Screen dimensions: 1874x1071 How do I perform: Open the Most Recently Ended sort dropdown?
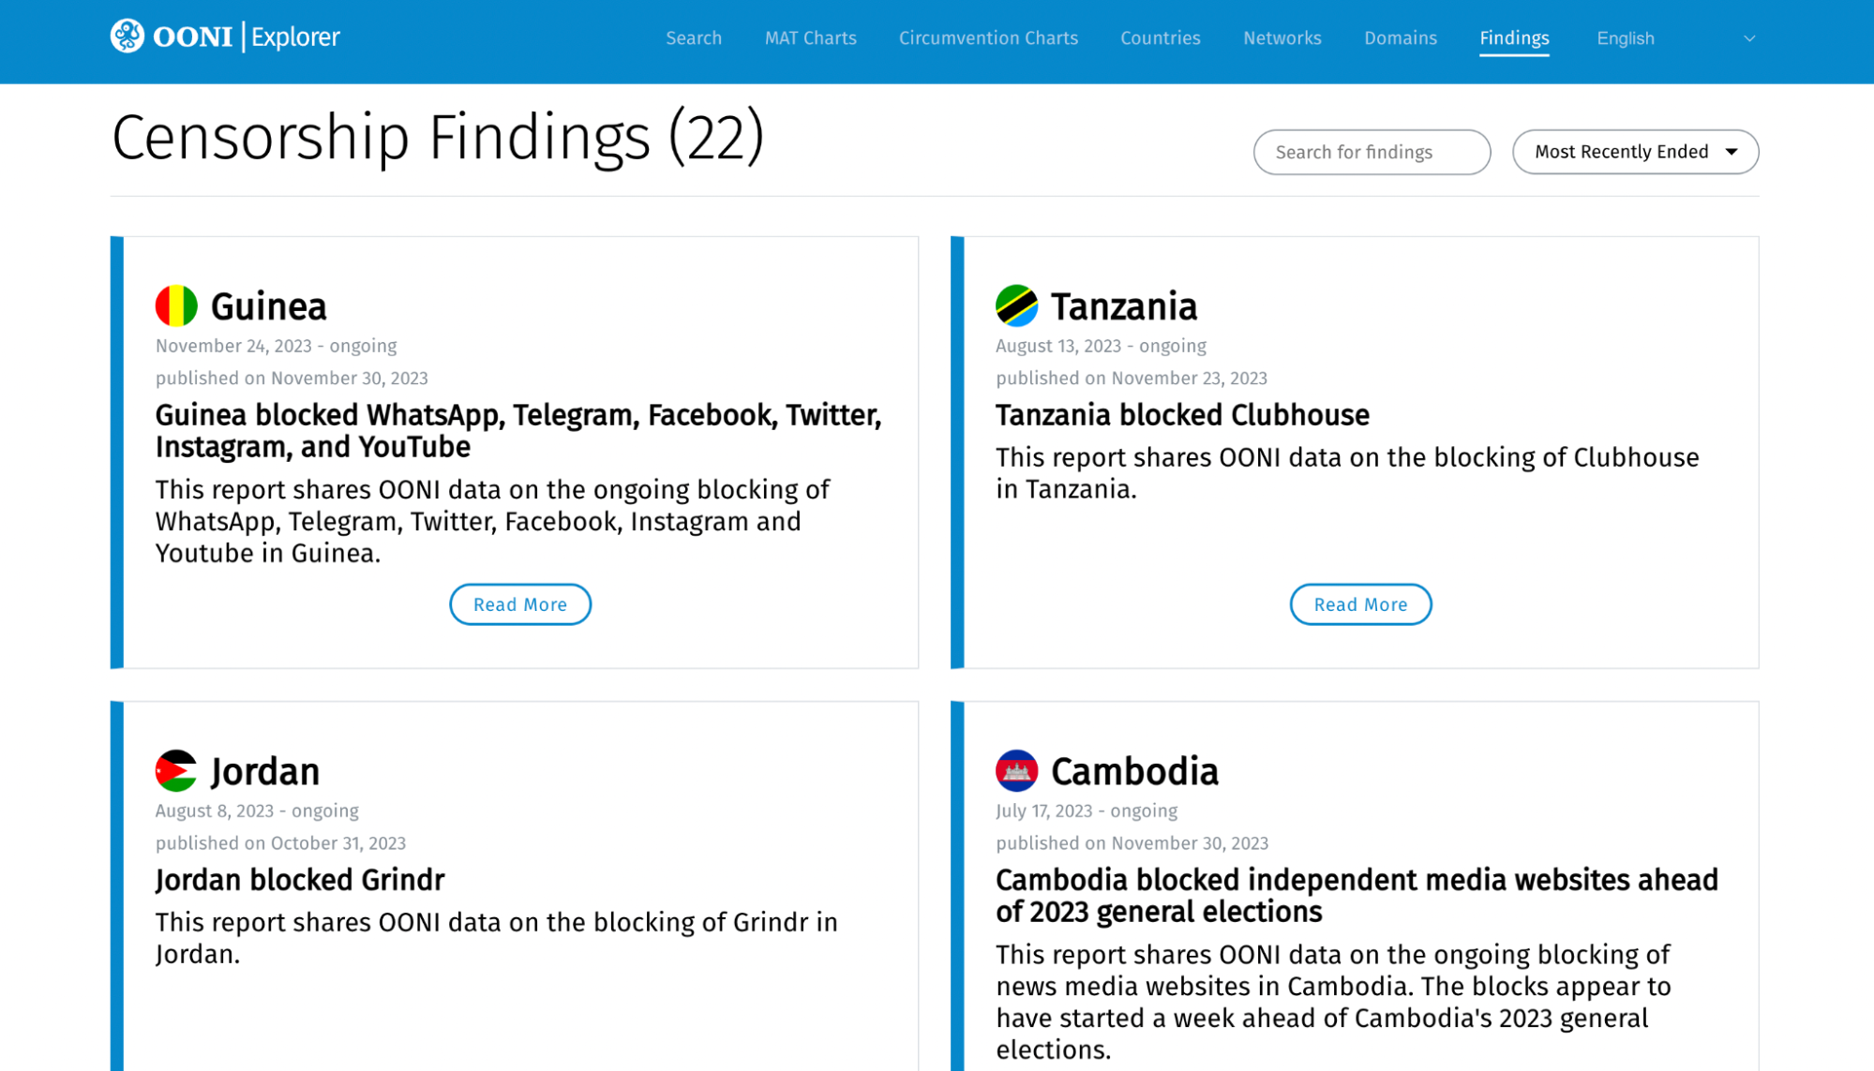tap(1635, 152)
